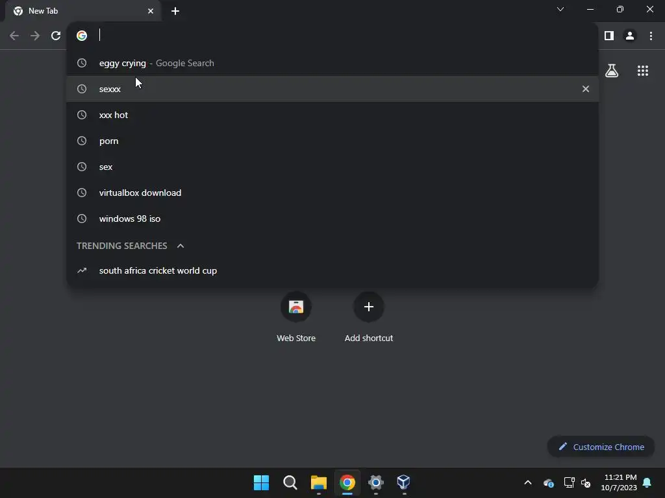Image resolution: width=665 pixels, height=498 pixels.
Task: Click history clock icon beside 'eggy crying'
Action: (82, 63)
